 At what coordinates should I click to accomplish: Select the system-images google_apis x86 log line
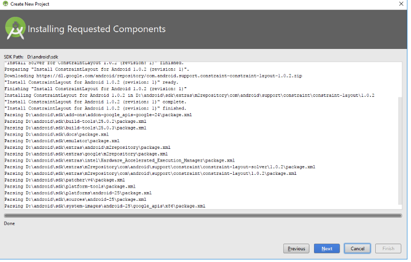(x=105, y=206)
